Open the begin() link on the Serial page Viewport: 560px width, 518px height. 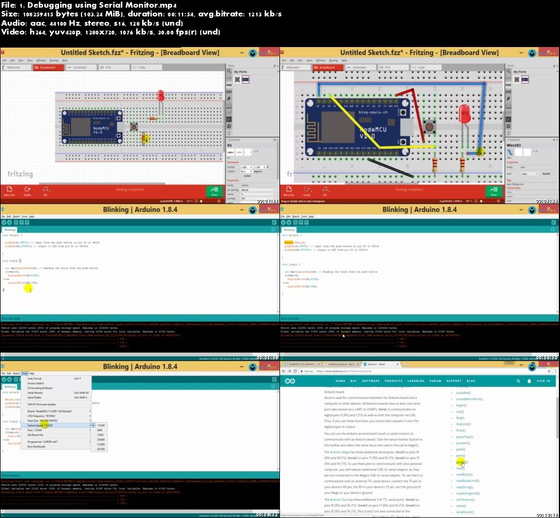click(461, 405)
